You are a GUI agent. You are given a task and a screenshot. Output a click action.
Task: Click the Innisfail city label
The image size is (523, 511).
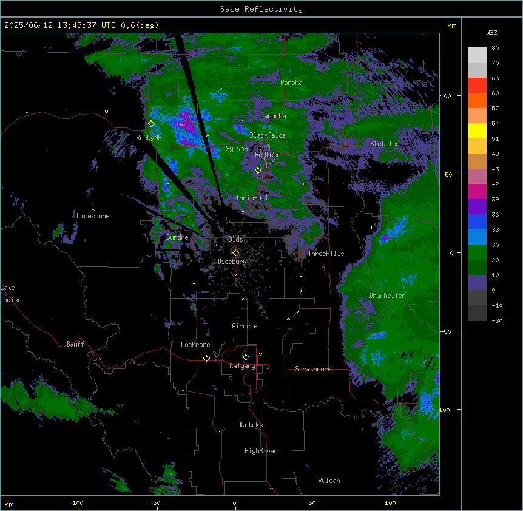252,198
